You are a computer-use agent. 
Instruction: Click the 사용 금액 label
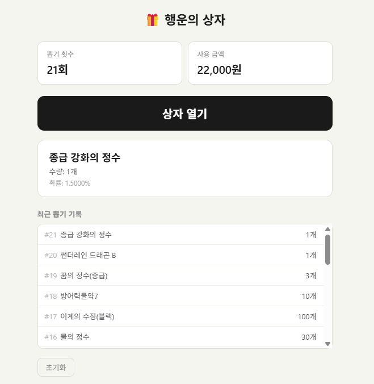tap(211, 55)
